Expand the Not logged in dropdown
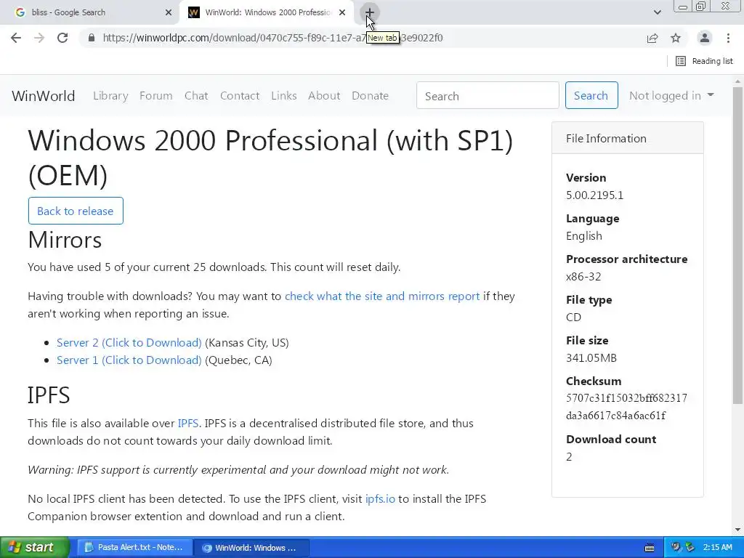Viewport: 744px width, 558px height. point(671,96)
